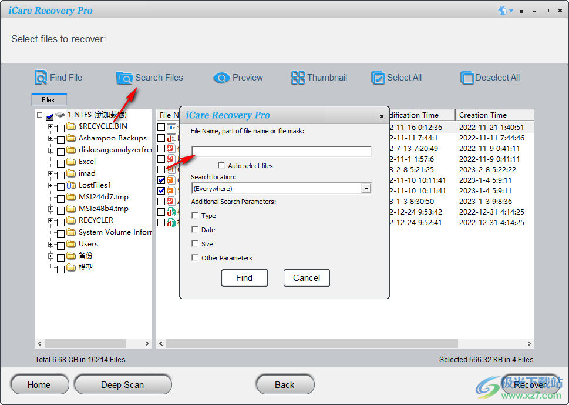Click the file name input field

281,151
